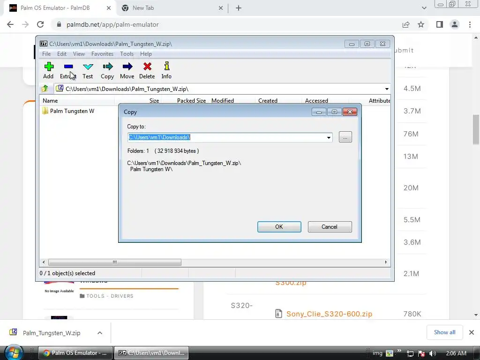
Task: Click Show all downloads
Action: coord(444,332)
